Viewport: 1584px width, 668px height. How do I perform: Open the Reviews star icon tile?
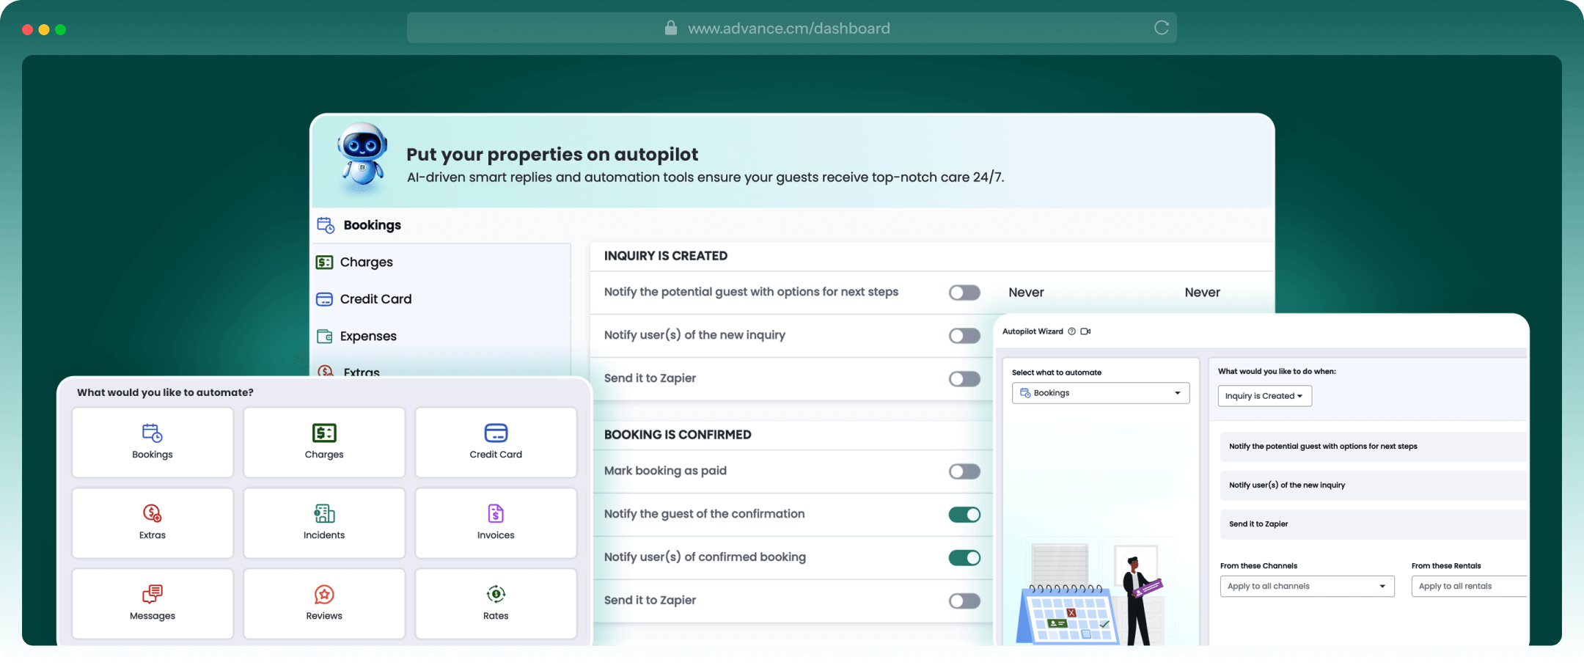(x=324, y=603)
